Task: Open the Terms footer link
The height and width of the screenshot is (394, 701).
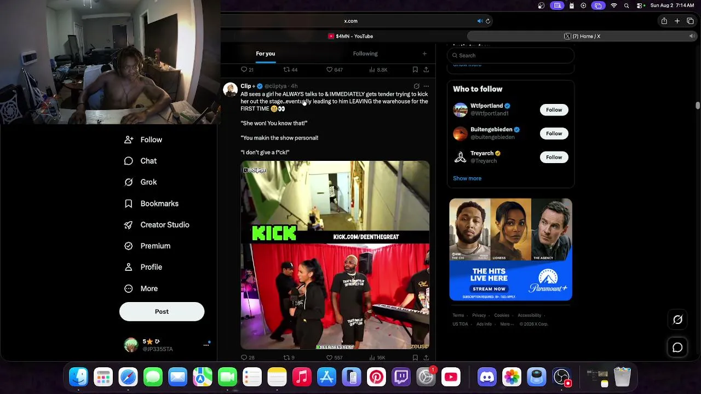Action: [458, 316]
